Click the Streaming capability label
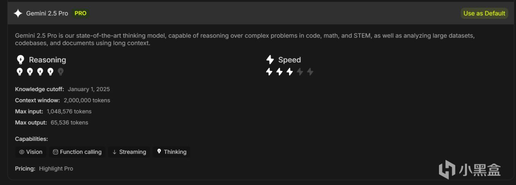Viewport: 516px width, 185px height. click(x=133, y=152)
